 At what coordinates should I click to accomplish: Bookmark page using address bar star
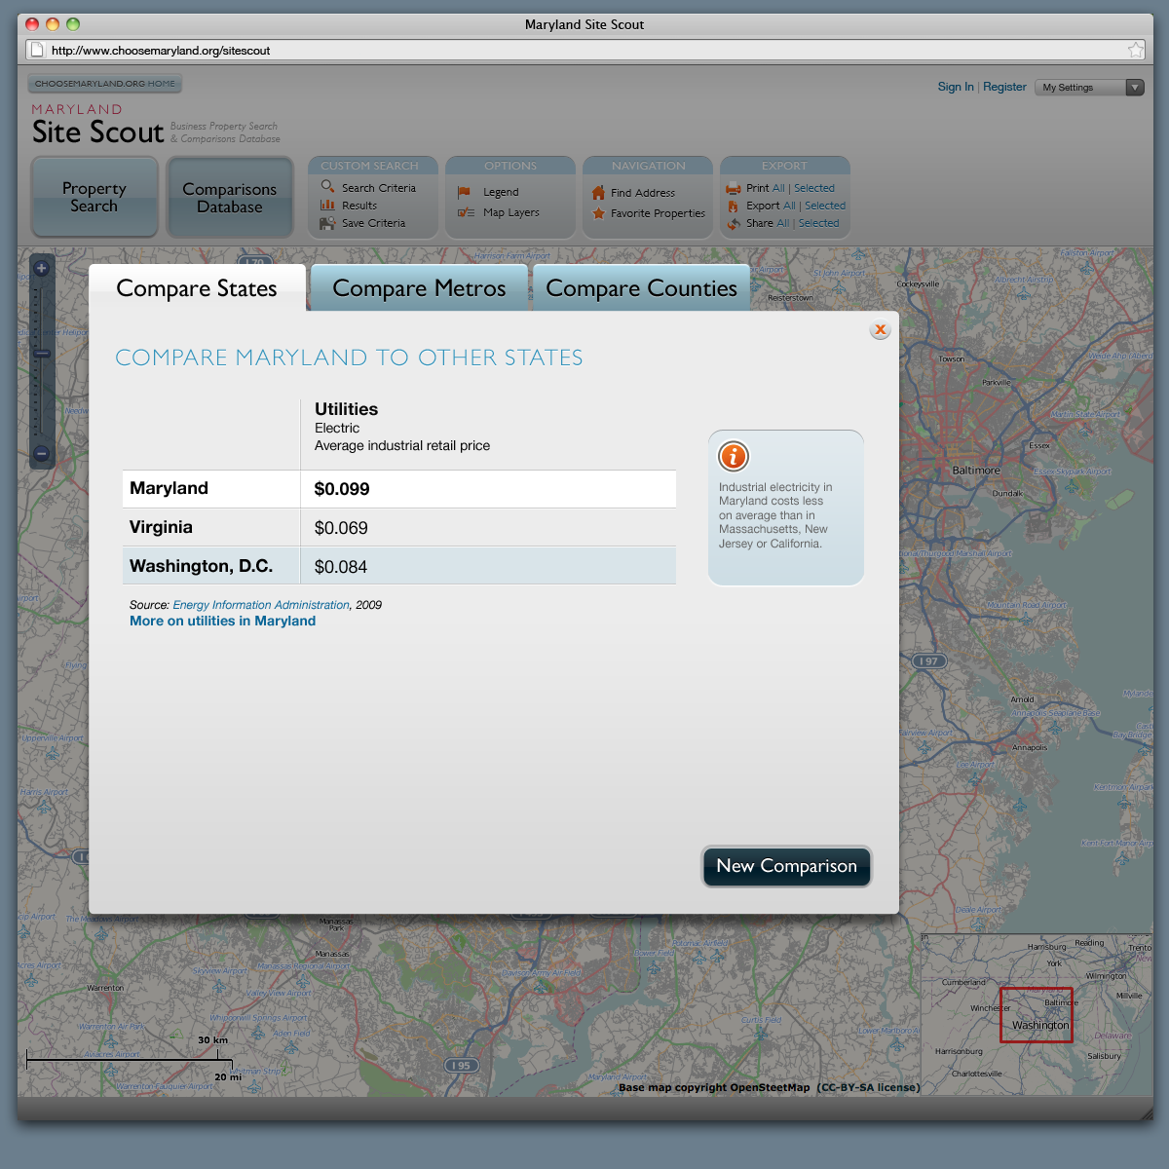(x=1136, y=50)
